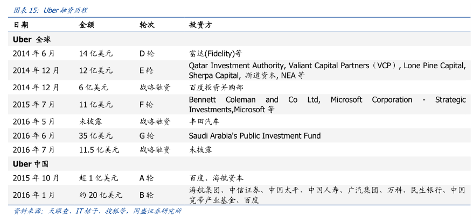Select the "11.5 亿美元" amount cell
Viewport: 473px width, 224px height.
point(98,149)
